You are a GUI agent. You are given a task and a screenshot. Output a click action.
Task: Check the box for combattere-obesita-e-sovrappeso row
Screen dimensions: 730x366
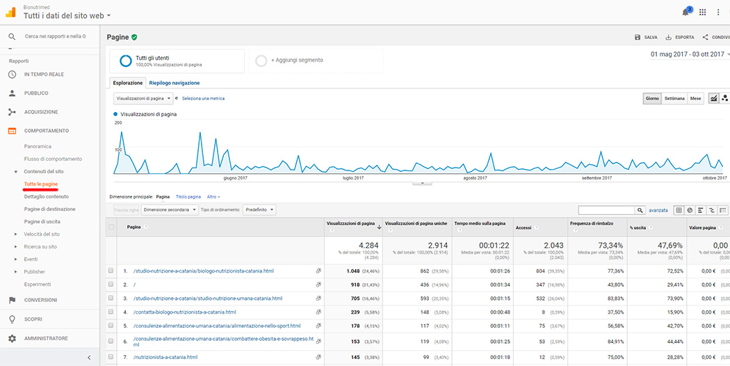111,342
